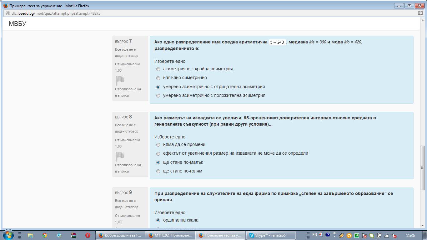The height and width of the screenshot is (240, 427).
Task: Switch to 'Добре дошли във F...' taskbar window
Action: [x=120, y=235]
